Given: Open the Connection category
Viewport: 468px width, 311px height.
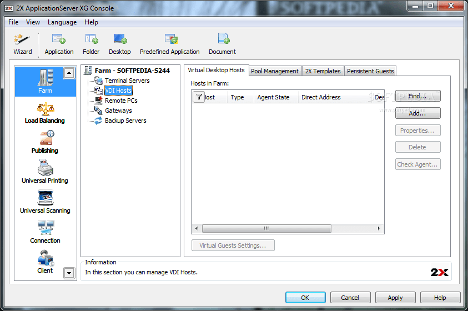Looking at the screenshot, I should coord(45,232).
